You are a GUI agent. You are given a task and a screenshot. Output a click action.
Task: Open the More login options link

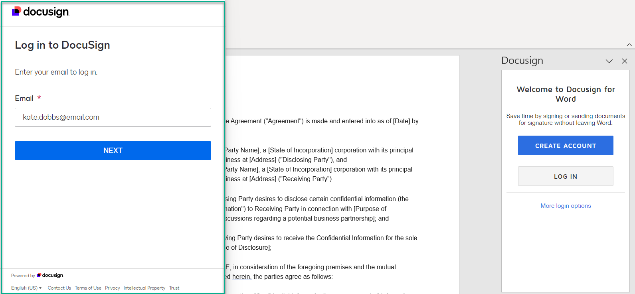pos(565,206)
